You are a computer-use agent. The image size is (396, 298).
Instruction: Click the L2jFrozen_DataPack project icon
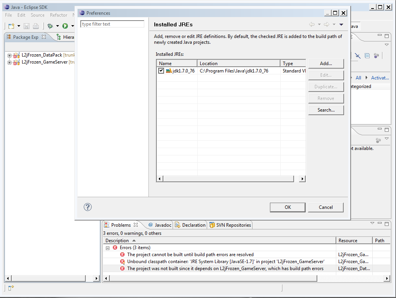(16, 55)
